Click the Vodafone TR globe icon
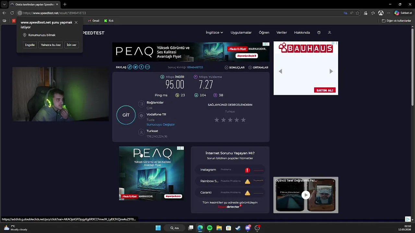 141,116
